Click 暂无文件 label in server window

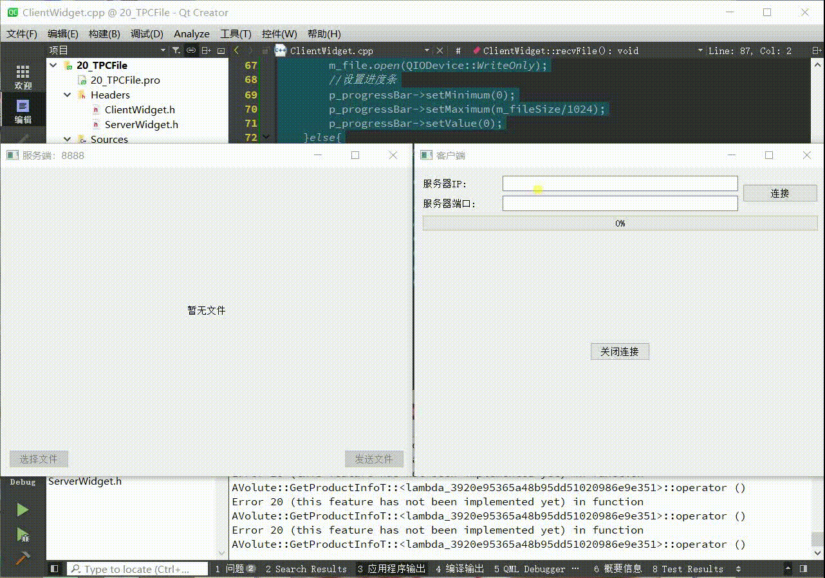pyautogui.click(x=207, y=310)
